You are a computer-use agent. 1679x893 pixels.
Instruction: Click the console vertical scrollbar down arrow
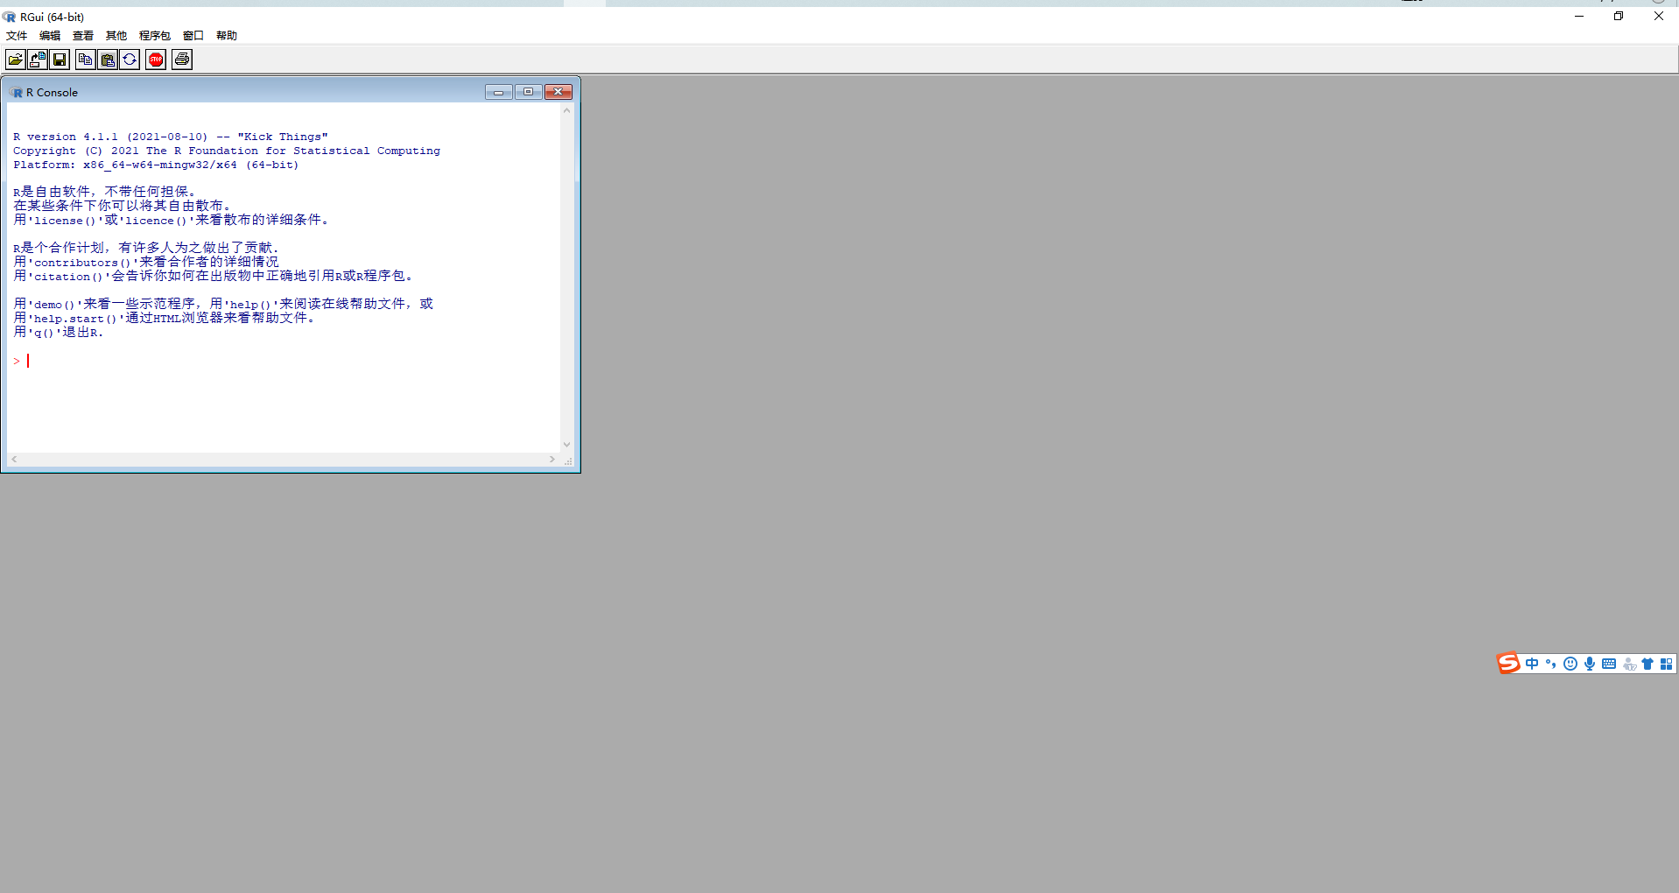566,445
